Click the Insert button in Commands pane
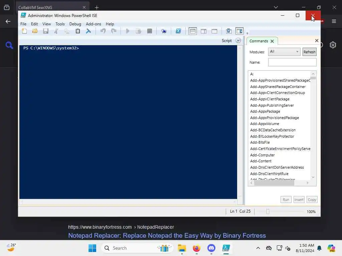The width and height of the screenshot is (342, 256). (x=299, y=199)
